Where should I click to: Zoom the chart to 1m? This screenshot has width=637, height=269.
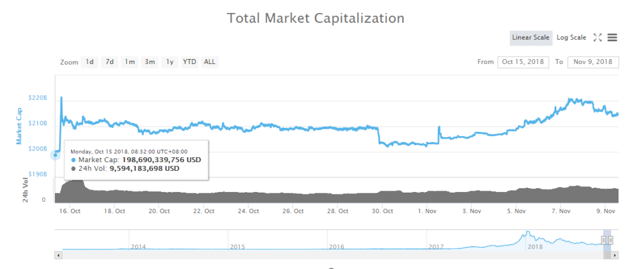coord(129,62)
